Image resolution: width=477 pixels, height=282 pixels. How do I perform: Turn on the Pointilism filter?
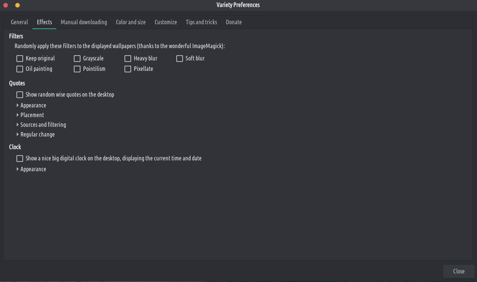[x=77, y=69]
